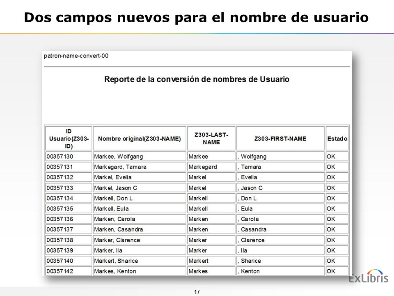The height and width of the screenshot is (296, 394).
Task: Click user ID cell 00357137
Action: point(69,229)
